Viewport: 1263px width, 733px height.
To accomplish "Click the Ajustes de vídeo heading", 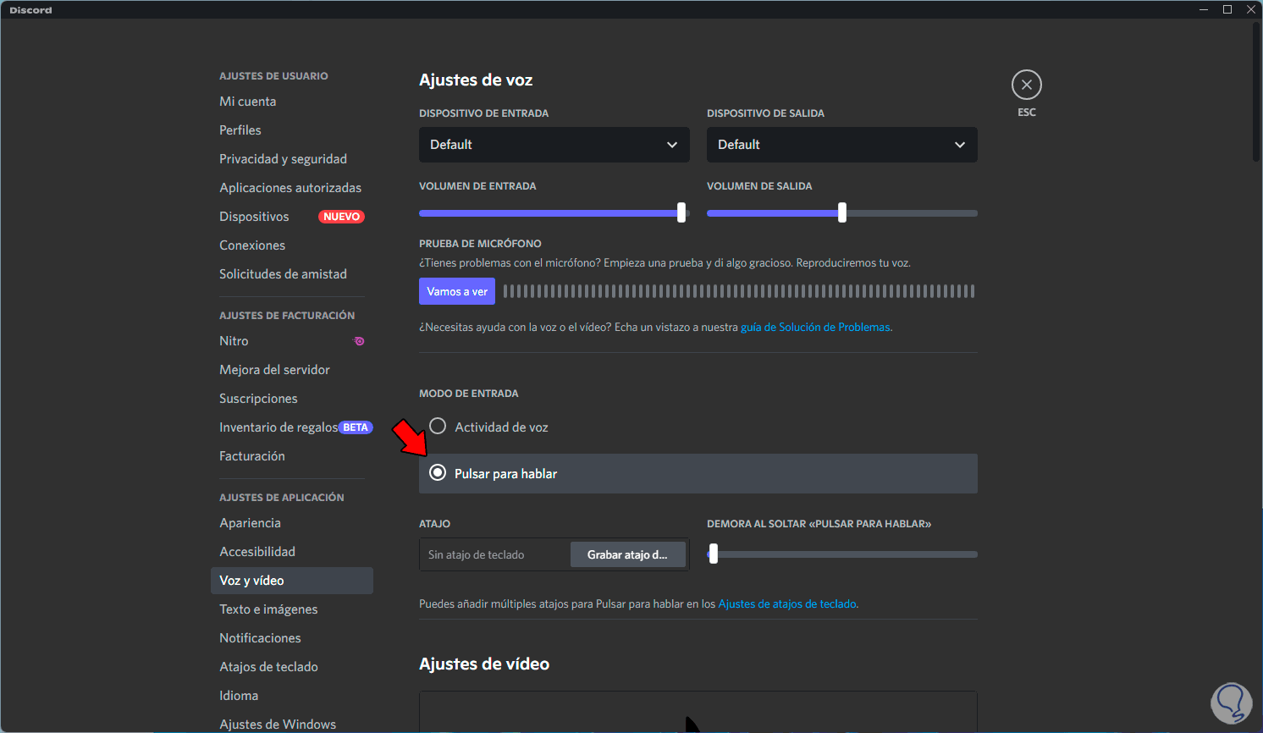I will coord(484,664).
